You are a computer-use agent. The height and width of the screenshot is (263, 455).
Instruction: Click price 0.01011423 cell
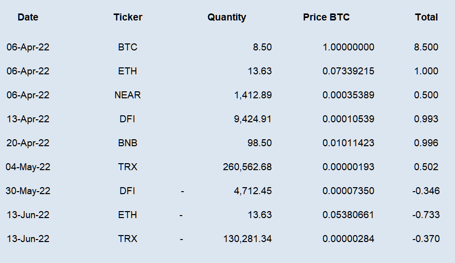348,143
